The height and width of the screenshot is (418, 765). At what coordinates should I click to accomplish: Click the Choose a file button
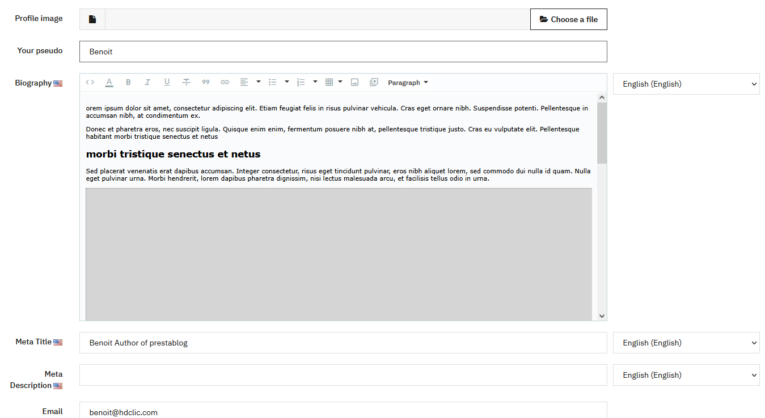[x=568, y=19]
